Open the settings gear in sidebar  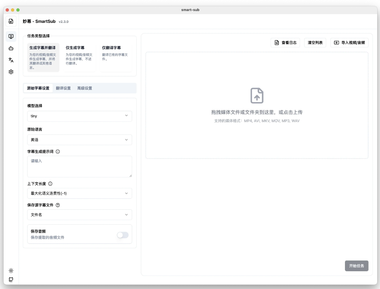(x=11, y=72)
